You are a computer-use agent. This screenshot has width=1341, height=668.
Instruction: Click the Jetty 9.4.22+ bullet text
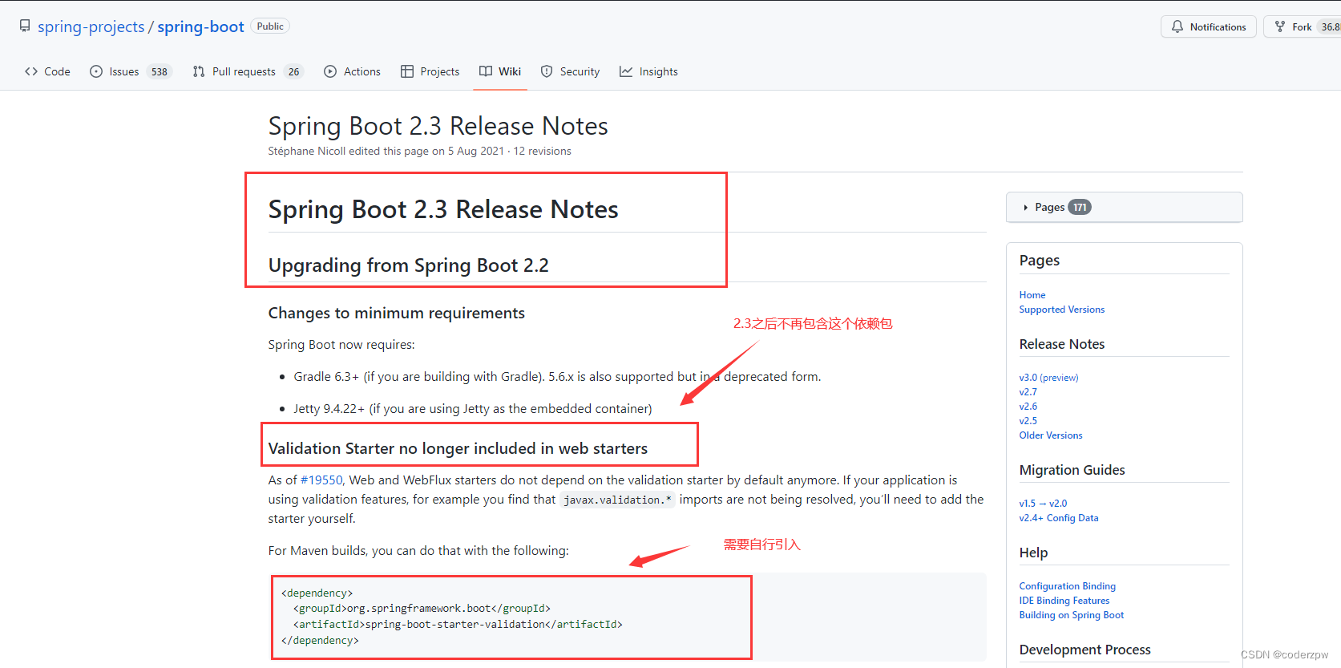[x=473, y=409]
